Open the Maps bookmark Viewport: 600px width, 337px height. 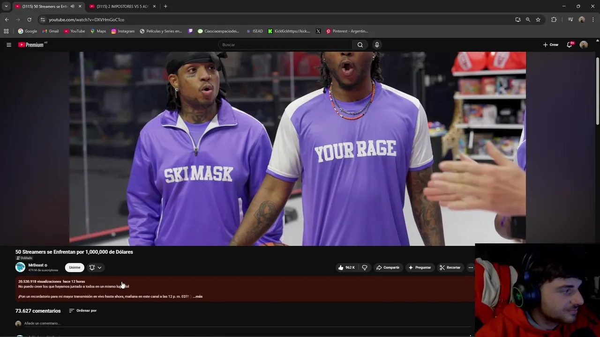(98, 31)
